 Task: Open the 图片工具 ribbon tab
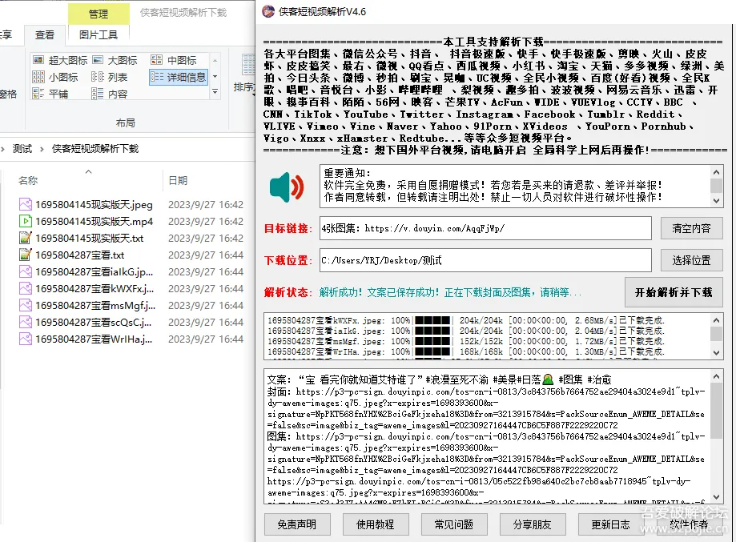click(99, 34)
